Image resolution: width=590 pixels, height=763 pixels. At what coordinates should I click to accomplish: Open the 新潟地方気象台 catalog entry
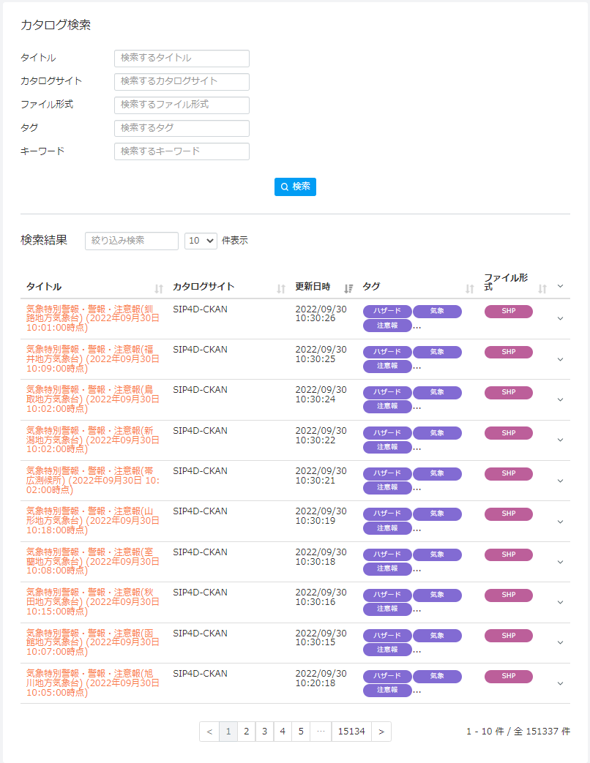pyautogui.click(x=92, y=440)
